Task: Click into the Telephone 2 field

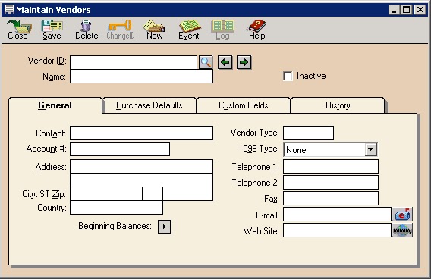Action: (331, 183)
